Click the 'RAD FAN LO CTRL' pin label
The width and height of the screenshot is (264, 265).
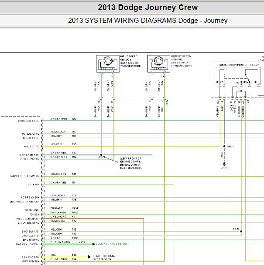(x=27, y=244)
